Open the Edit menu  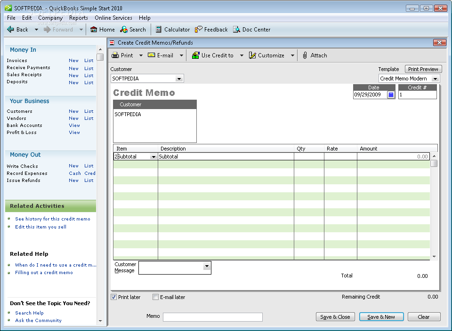pos(27,18)
